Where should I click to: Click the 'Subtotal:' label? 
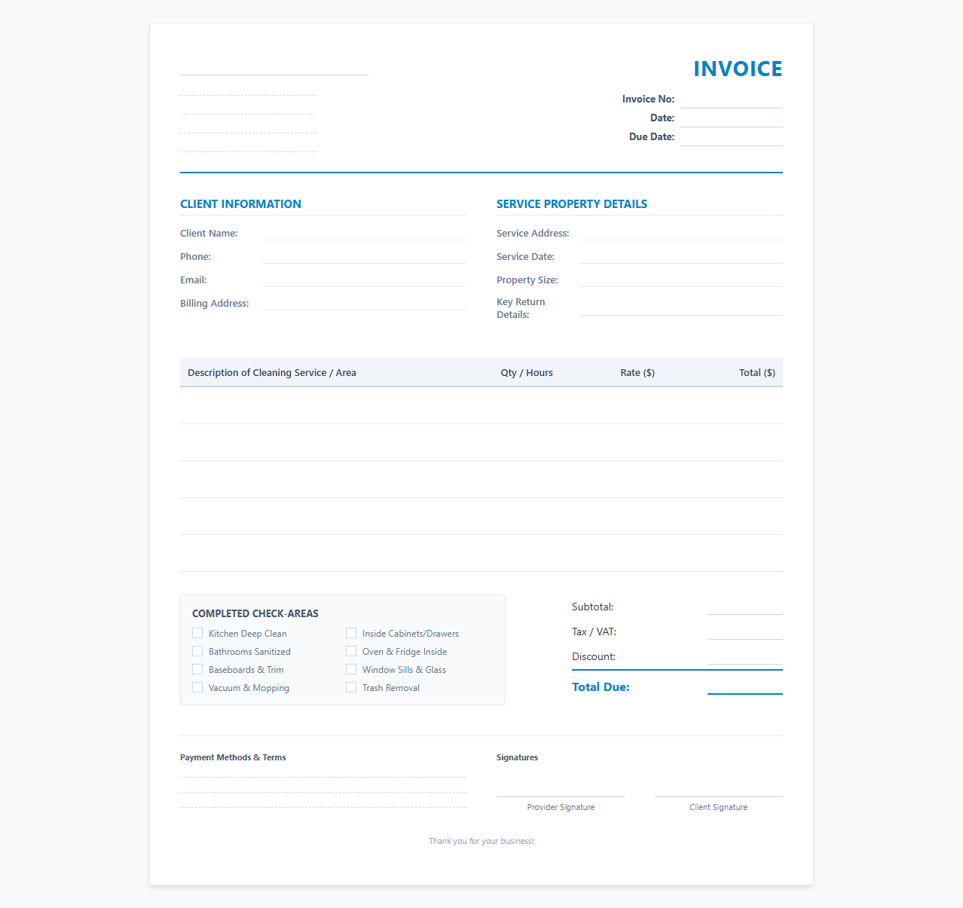pos(592,607)
